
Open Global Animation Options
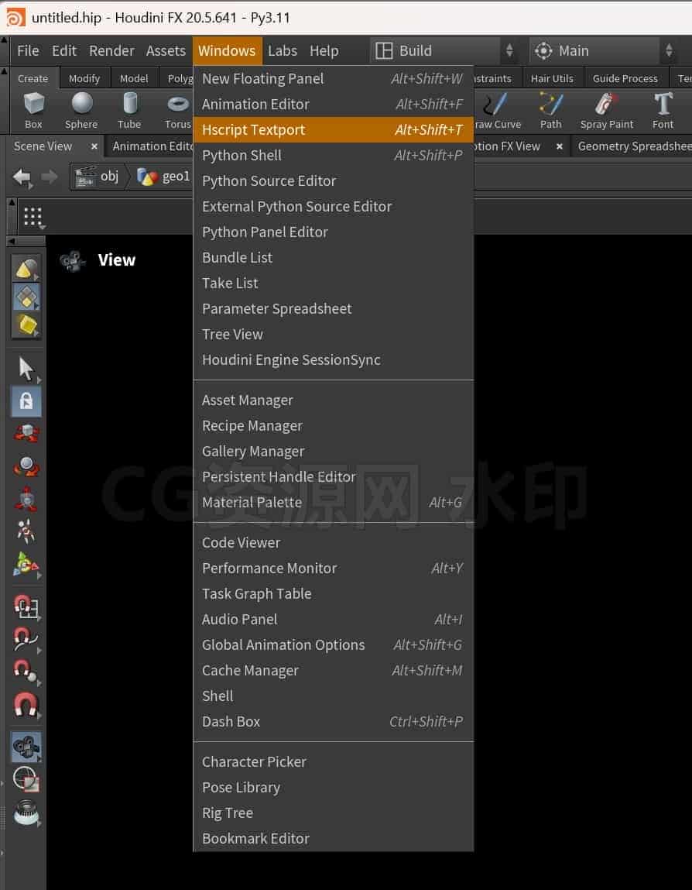(334, 644)
